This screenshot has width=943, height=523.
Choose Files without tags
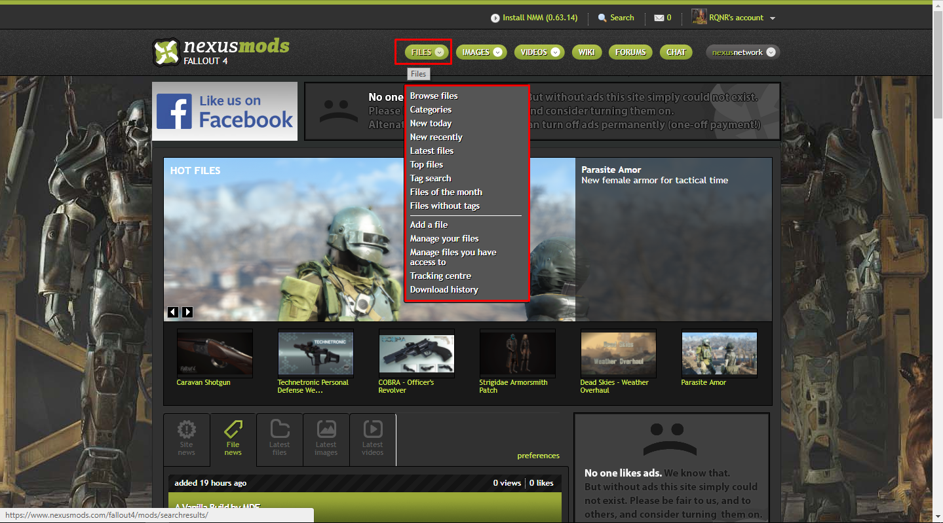[444, 206]
